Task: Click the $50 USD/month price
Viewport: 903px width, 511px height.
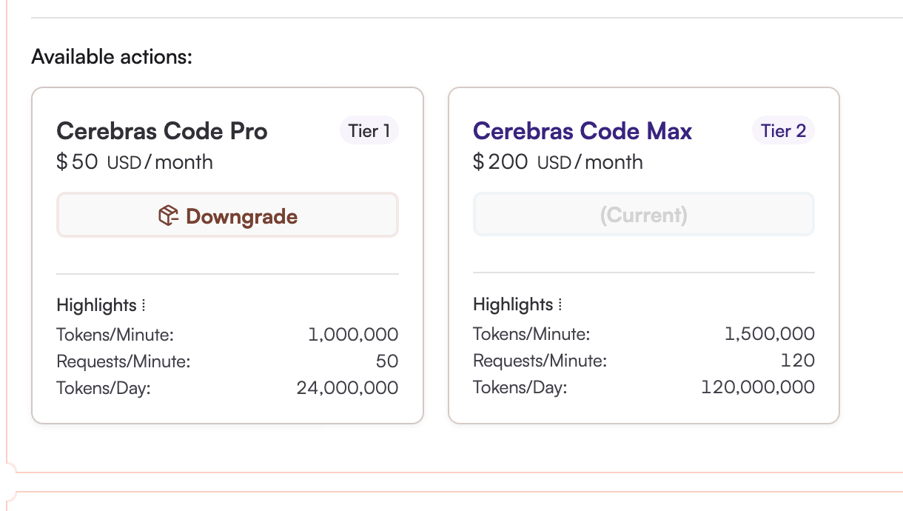Action: 135,162
